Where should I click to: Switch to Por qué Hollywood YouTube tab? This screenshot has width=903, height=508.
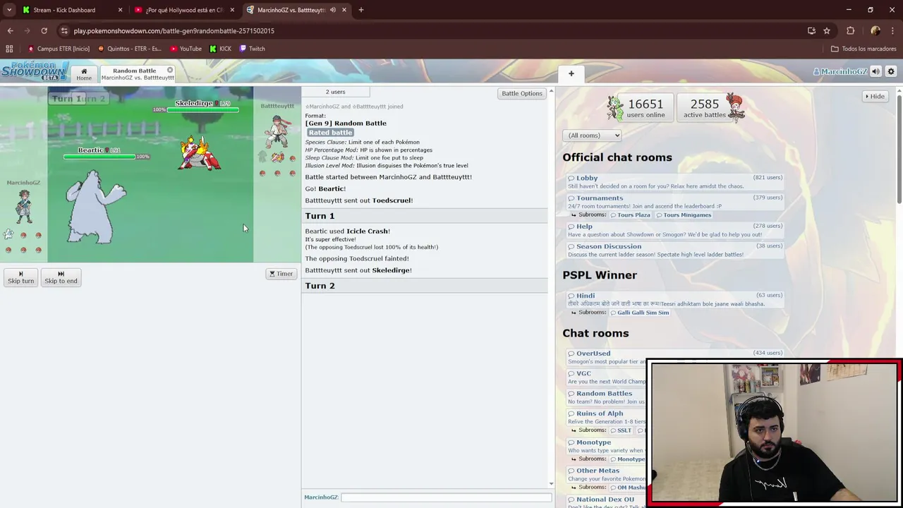pyautogui.click(x=184, y=10)
